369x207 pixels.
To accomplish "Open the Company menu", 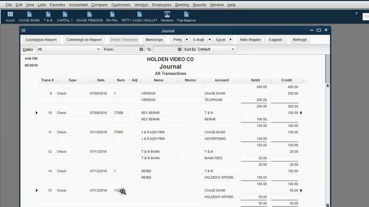I will point(99,5).
